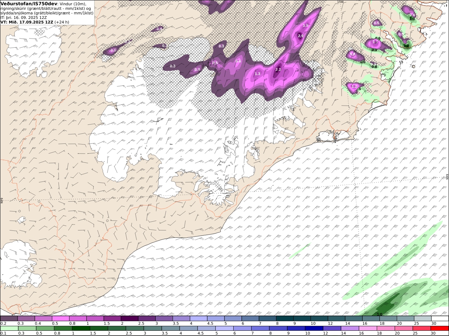This screenshot has width=449, height=336.
Task: Click the black 1.2 rain value
Action: coord(406,46)
